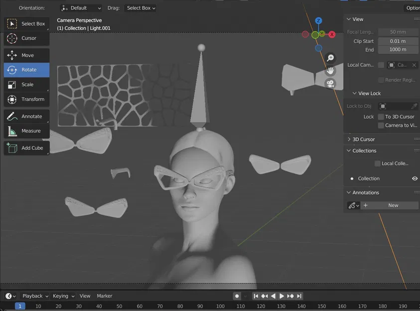The image size is (420, 311).
Task: Click the zoom magnifier viewport icon
Action: click(x=330, y=58)
